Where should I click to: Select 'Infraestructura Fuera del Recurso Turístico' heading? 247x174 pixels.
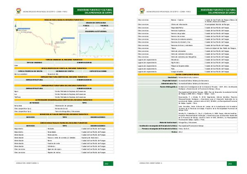pos(64,86)
